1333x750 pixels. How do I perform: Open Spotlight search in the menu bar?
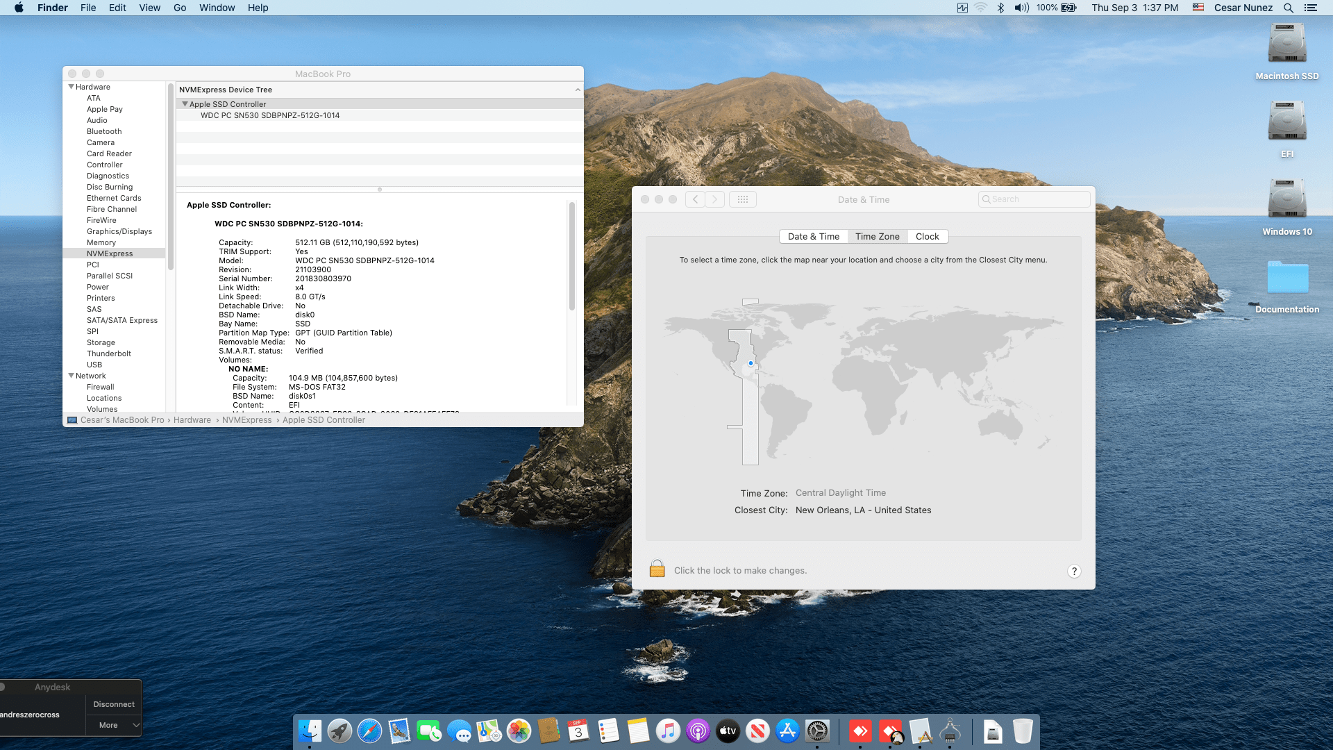(1288, 8)
